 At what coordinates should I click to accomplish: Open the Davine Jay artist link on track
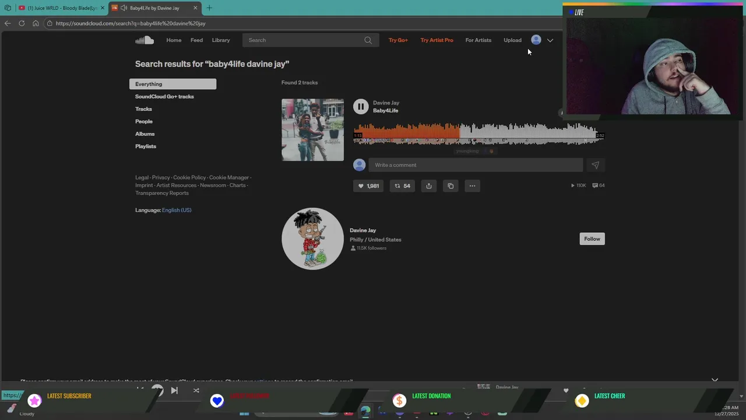386,103
